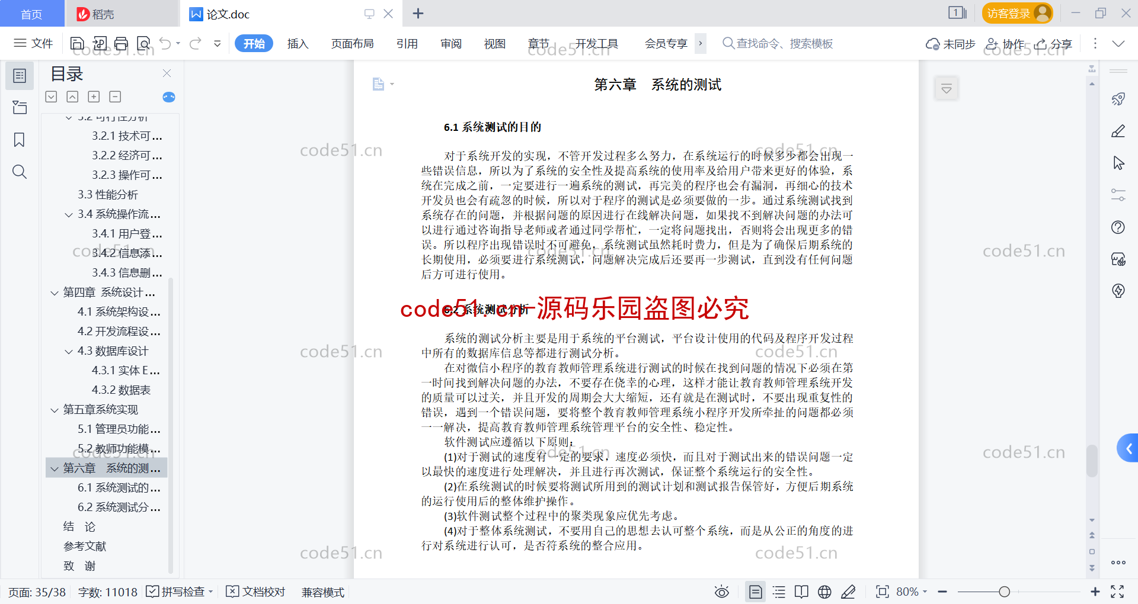The image size is (1138, 604).
Task: Switch to the 首页 tab
Action: point(32,14)
